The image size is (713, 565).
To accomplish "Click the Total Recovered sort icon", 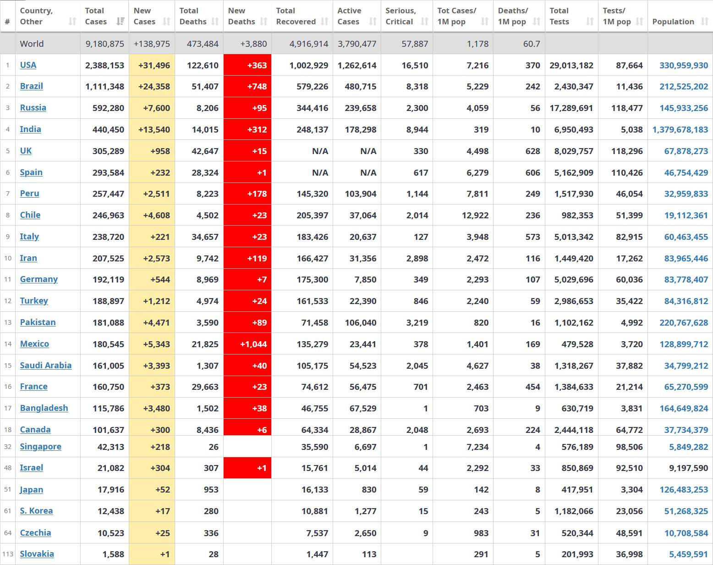I will (324, 22).
